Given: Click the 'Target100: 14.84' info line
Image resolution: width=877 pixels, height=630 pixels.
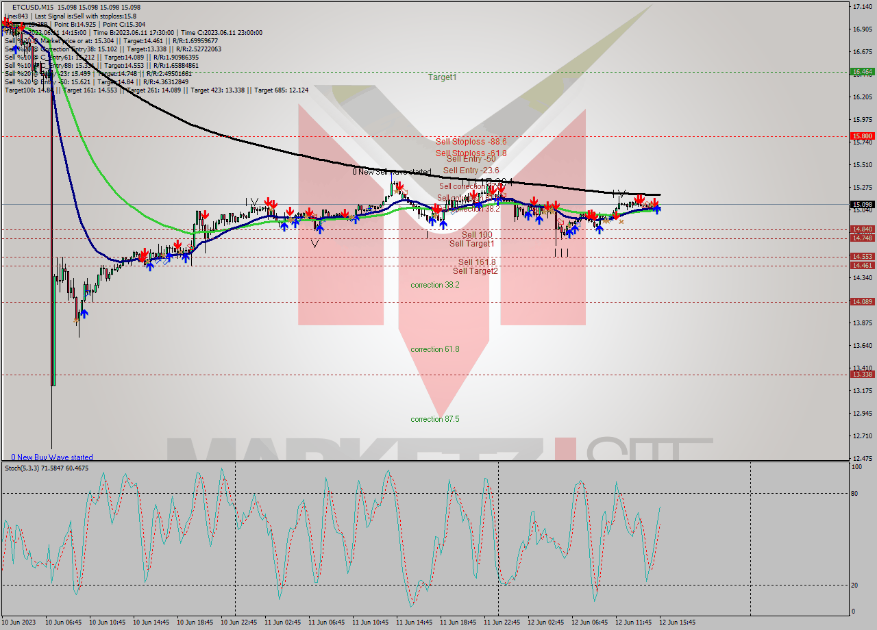Looking at the screenshot, I should (x=29, y=90).
